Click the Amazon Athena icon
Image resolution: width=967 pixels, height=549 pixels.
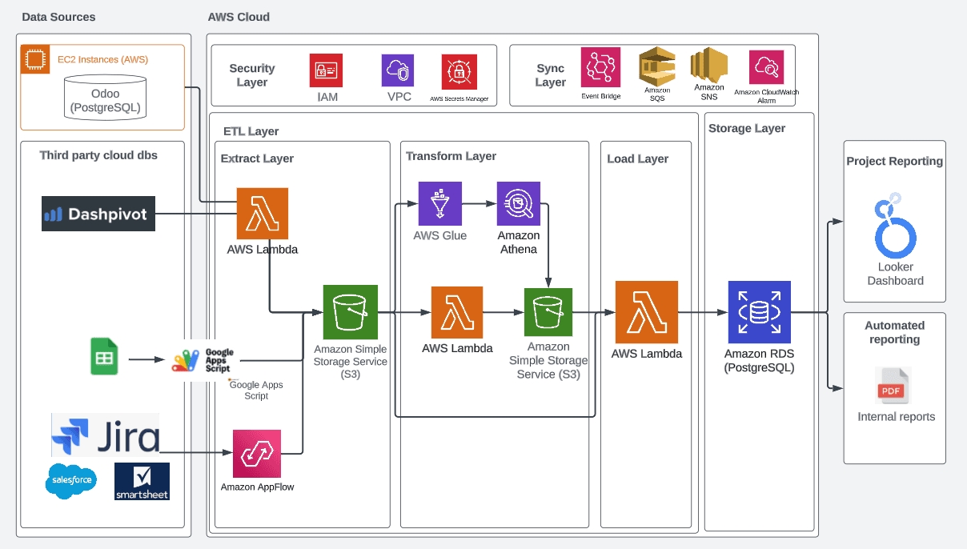click(519, 203)
